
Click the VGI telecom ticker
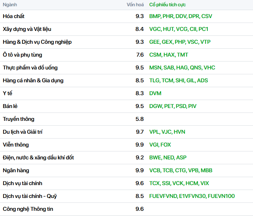[x=154, y=145]
